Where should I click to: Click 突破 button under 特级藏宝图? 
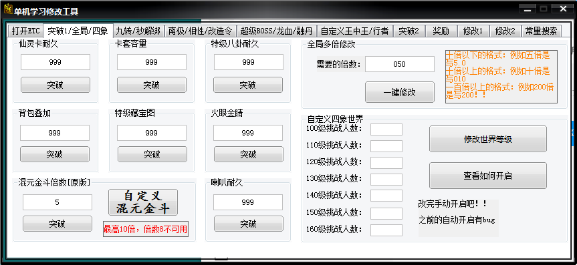click(152, 154)
